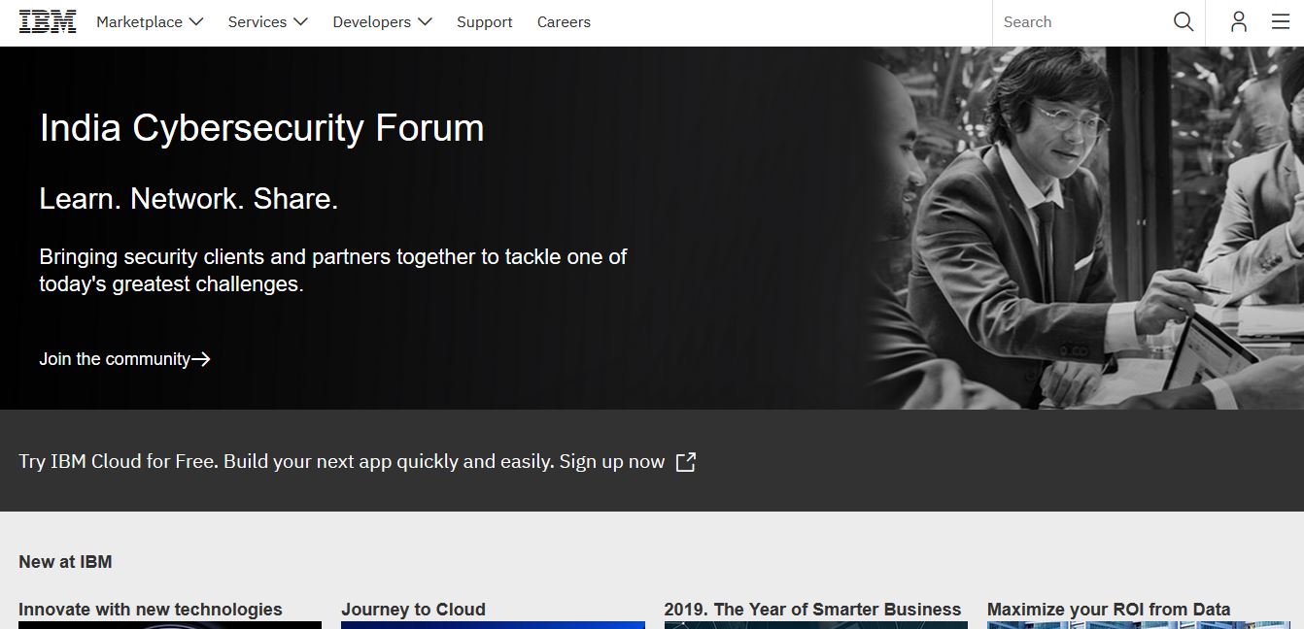Click into the Search input field
Viewport: 1304px width, 629px height.
click(x=1079, y=21)
